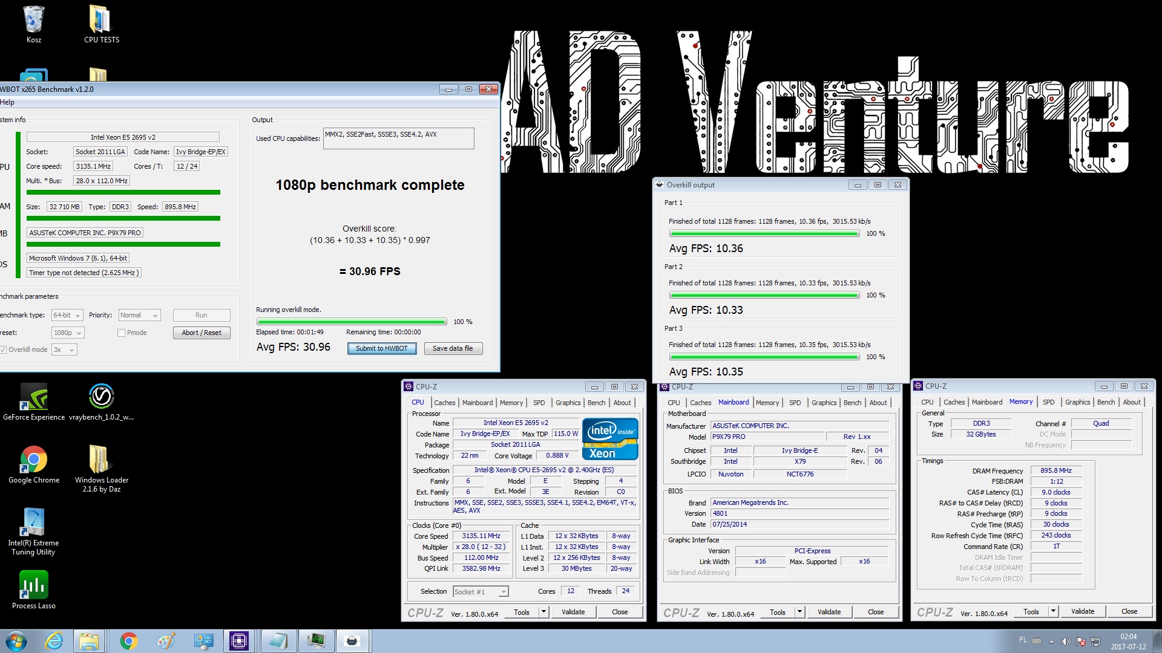
Task: Click the on-screen keyboard tray icon
Action: click(x=1037, y=640)
